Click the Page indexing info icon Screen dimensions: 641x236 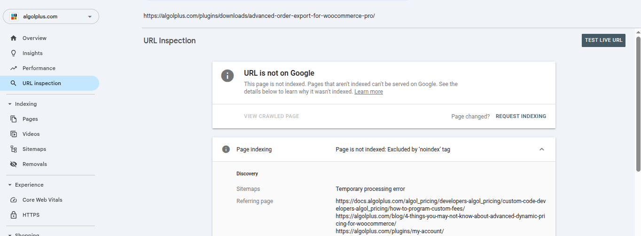tap(226, 149)
